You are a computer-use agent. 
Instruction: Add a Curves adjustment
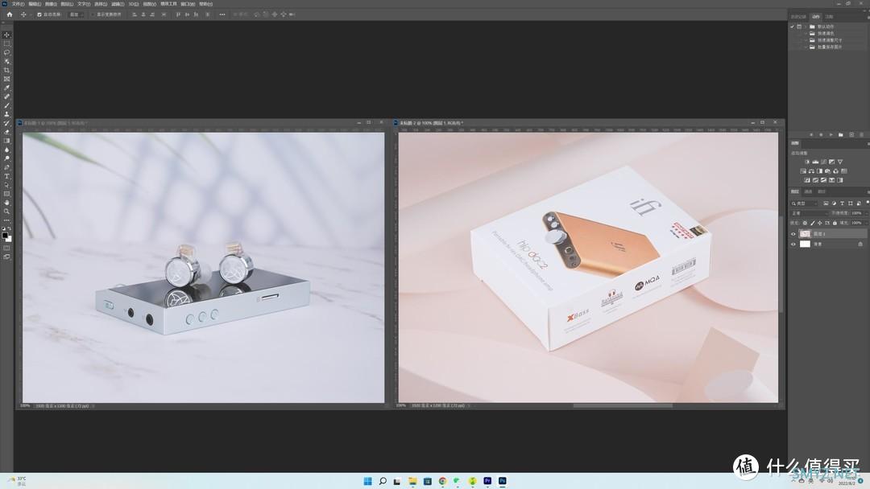pos(823,162)
